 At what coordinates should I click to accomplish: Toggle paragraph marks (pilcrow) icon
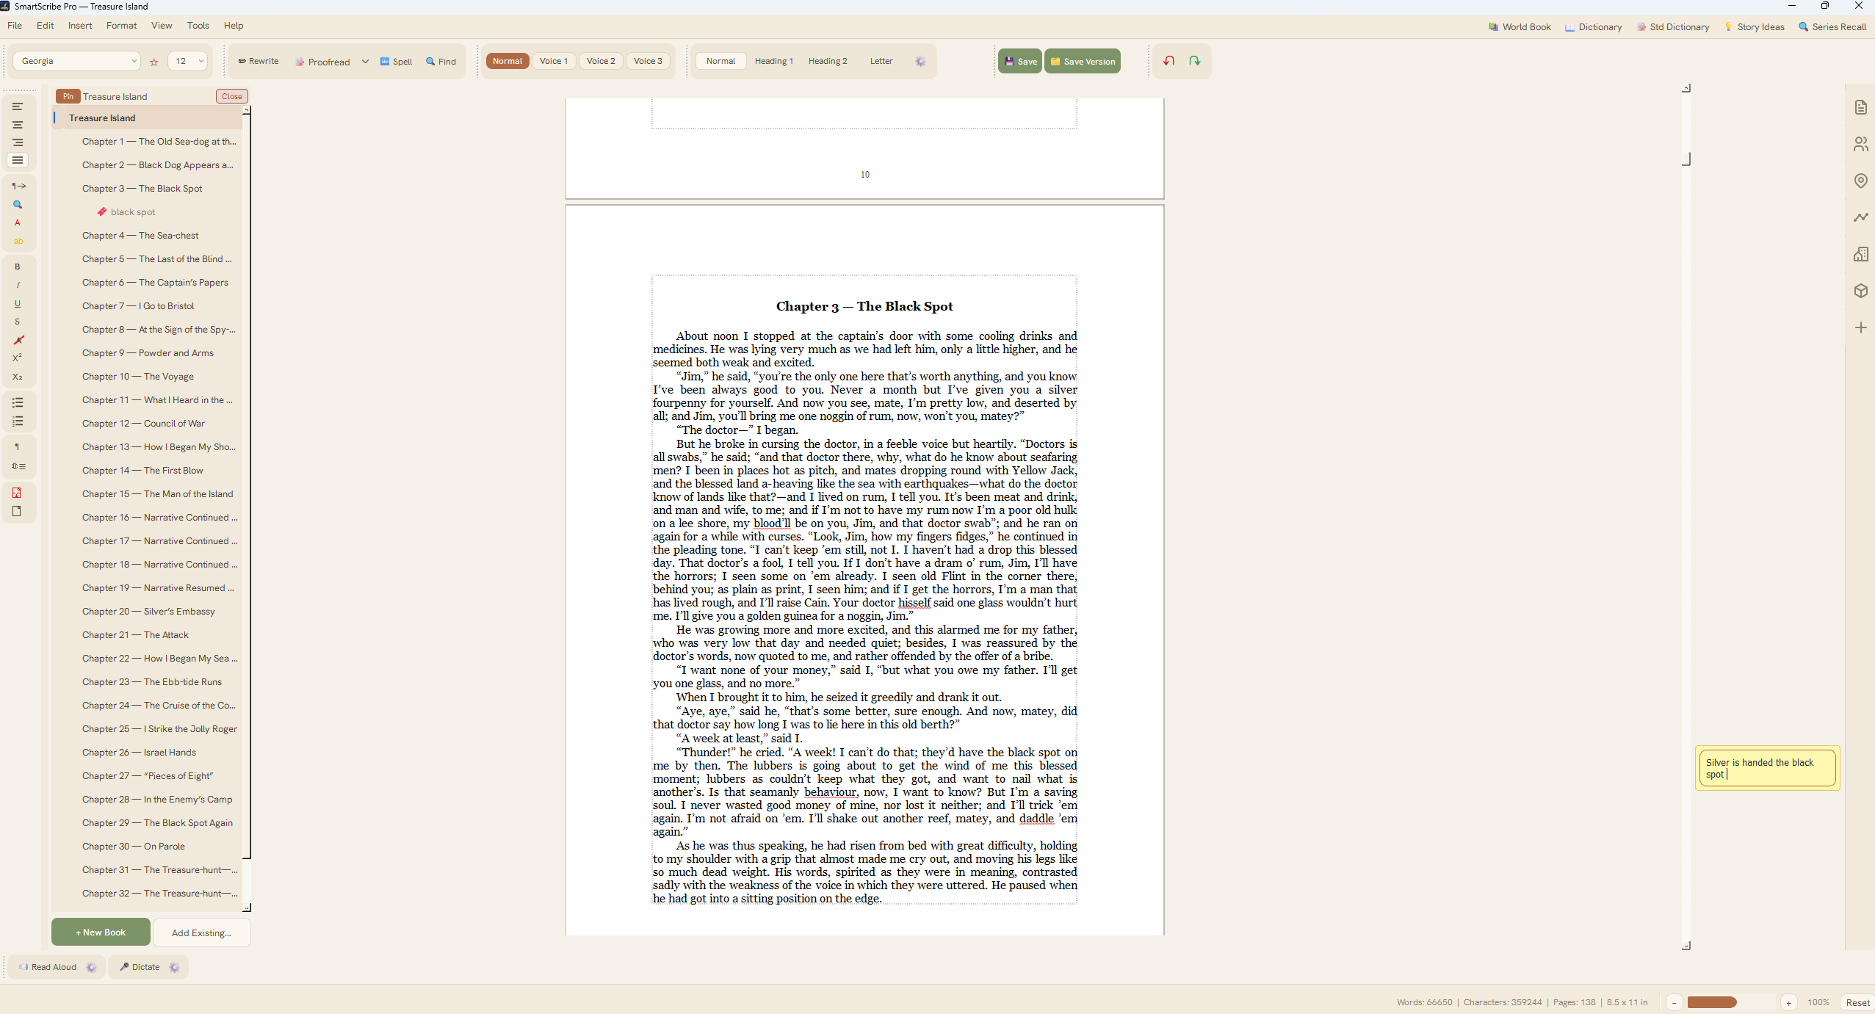pos(18,446)
